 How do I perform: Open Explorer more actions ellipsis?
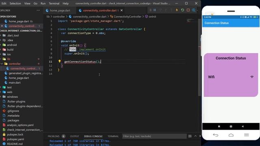click(x=38, y=11)
